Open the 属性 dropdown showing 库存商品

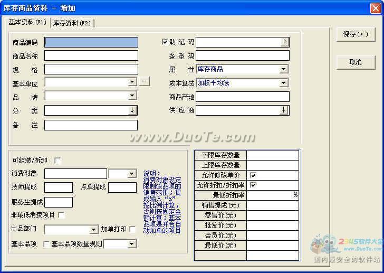(x=284, y=69)
